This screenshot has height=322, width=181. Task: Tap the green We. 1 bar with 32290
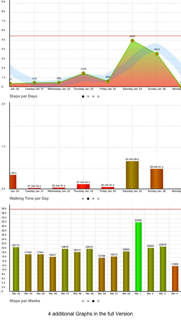(x=139, y=257)
